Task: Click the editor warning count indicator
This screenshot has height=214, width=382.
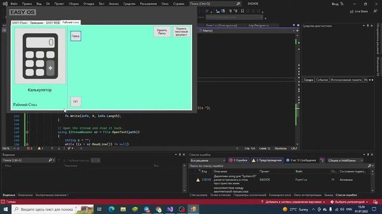Action: [41, 148]
